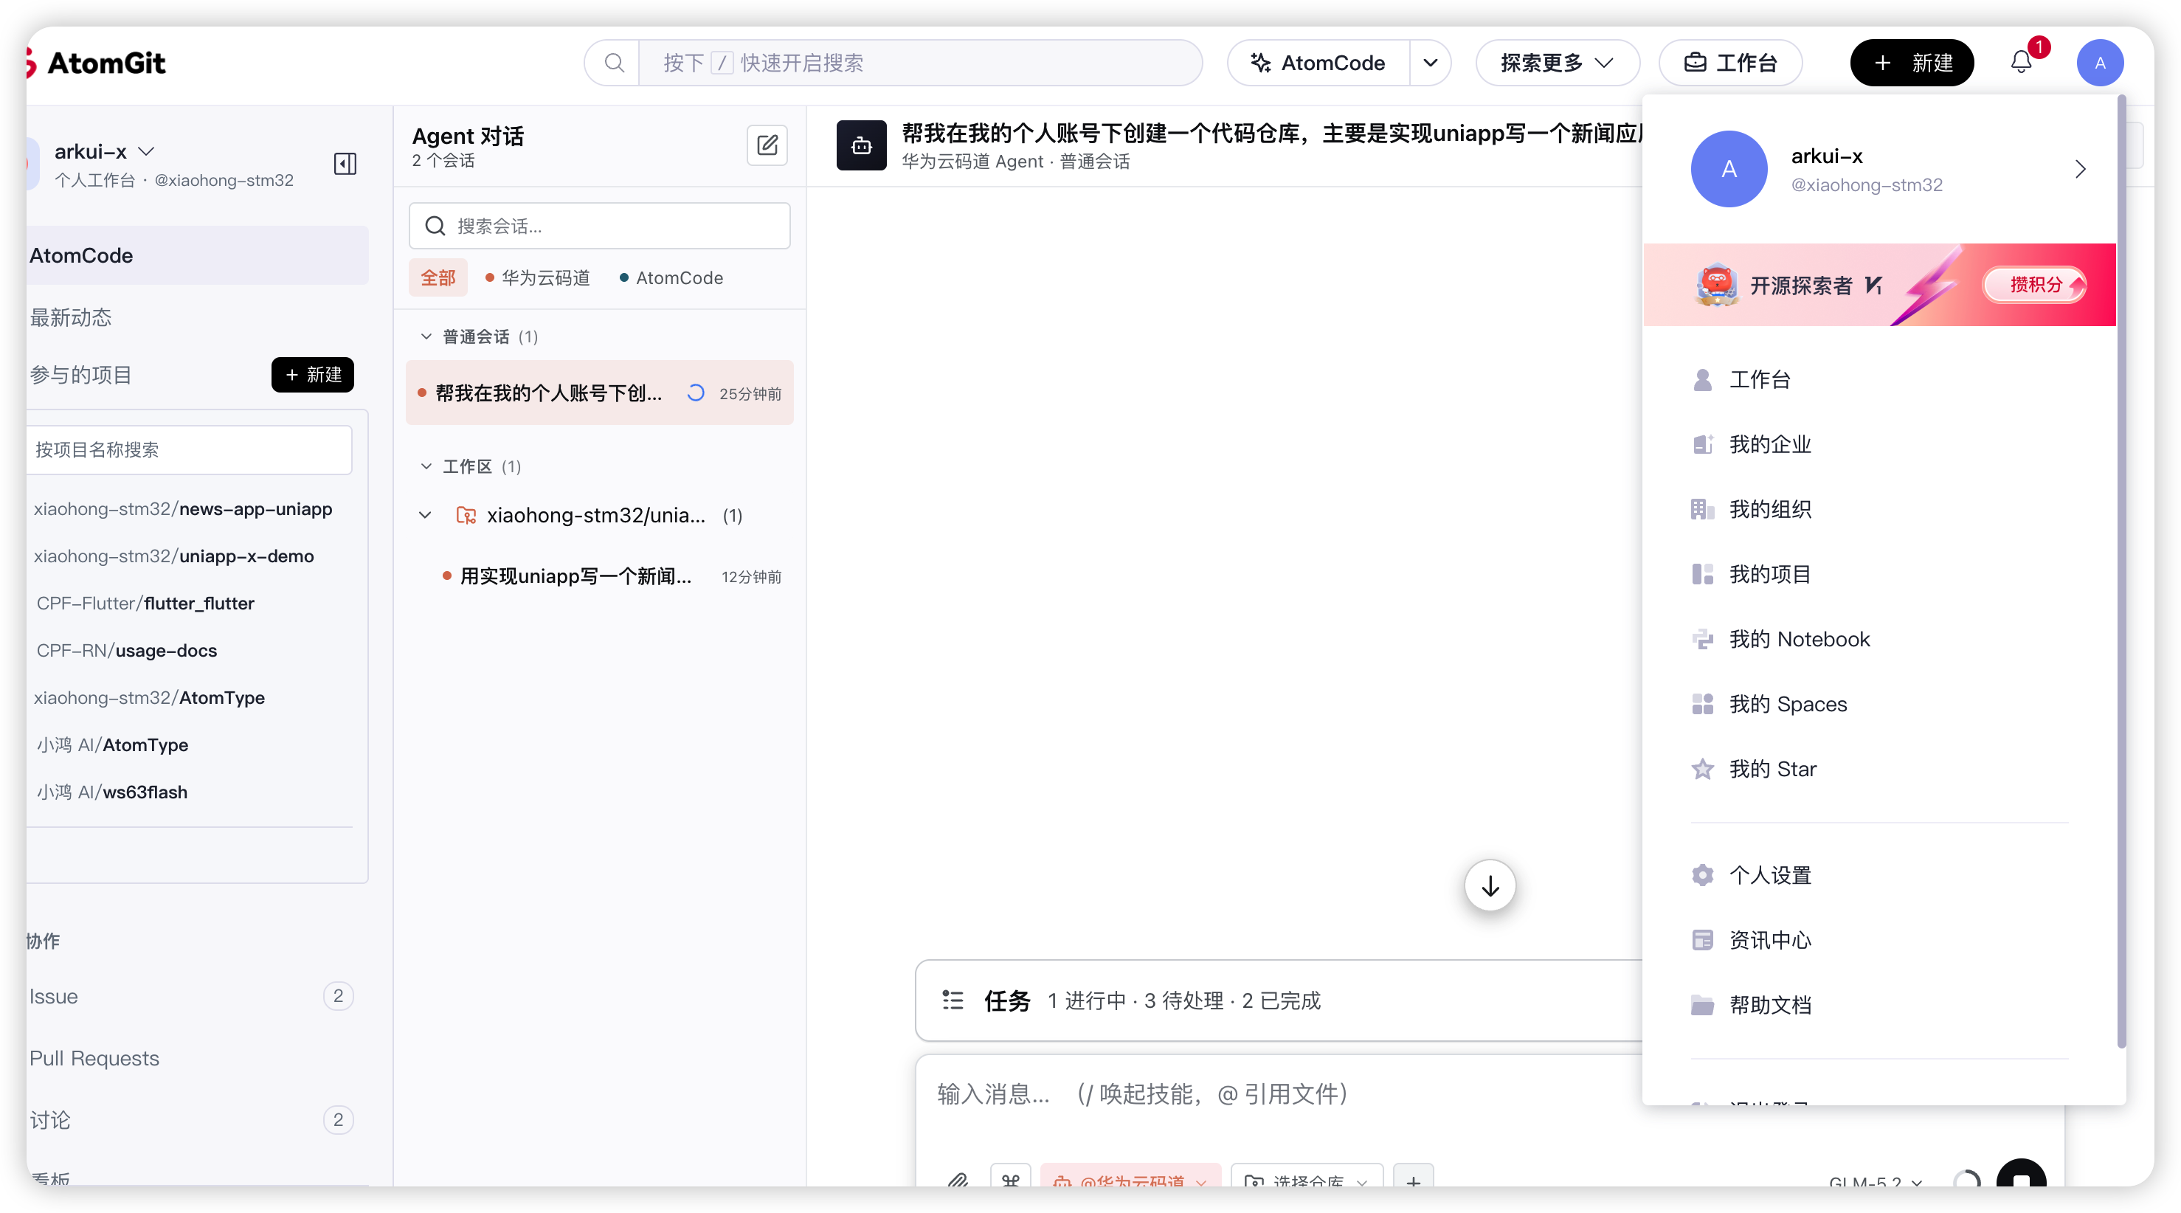
Task: Open 最新动态 in the sidebar
Action: (x=70, y=317)
